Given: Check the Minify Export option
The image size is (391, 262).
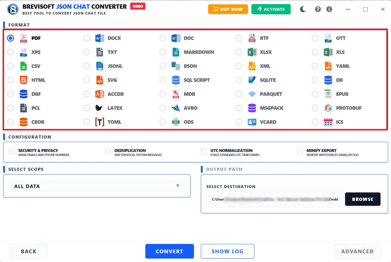Looking at the screenshot, I should (x=300, y=151).
